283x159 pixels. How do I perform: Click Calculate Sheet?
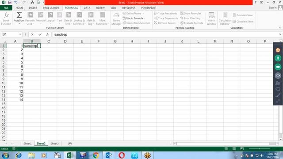243,22
